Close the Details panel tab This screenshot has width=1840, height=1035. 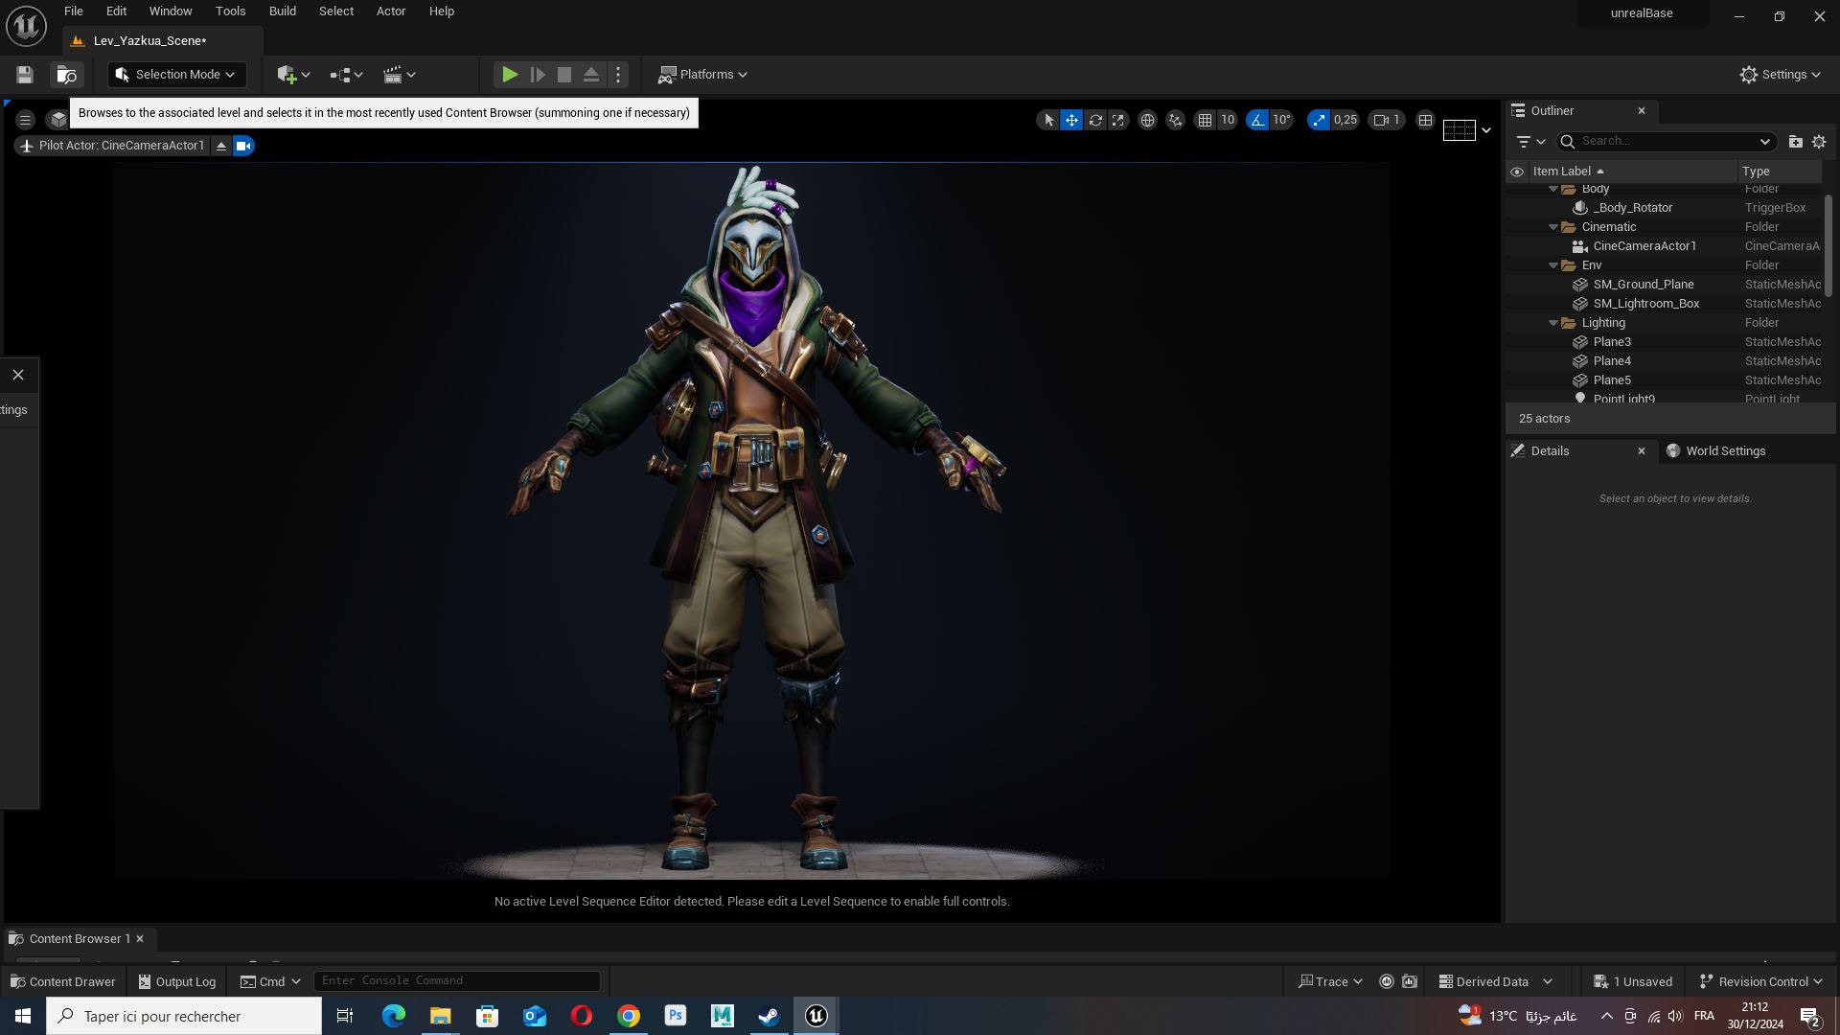1641,451
